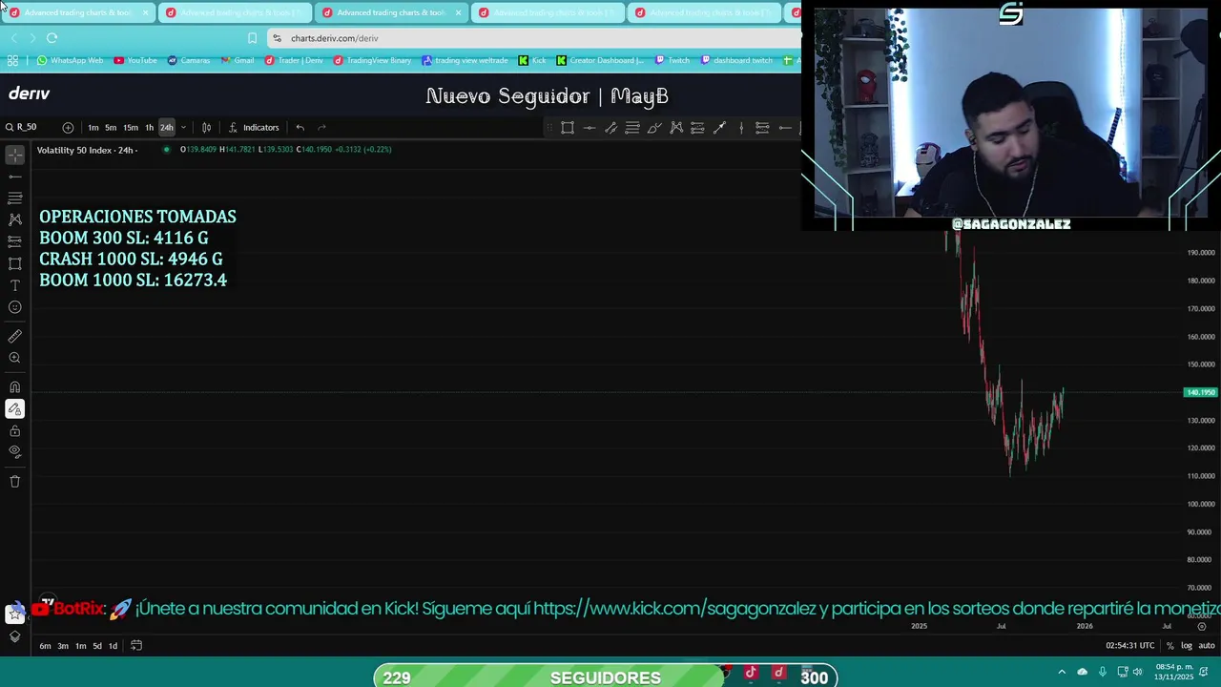The width and height of the screenshot is (1221, 687).
Task: Open go to date calendar icon
Action: 136,646
